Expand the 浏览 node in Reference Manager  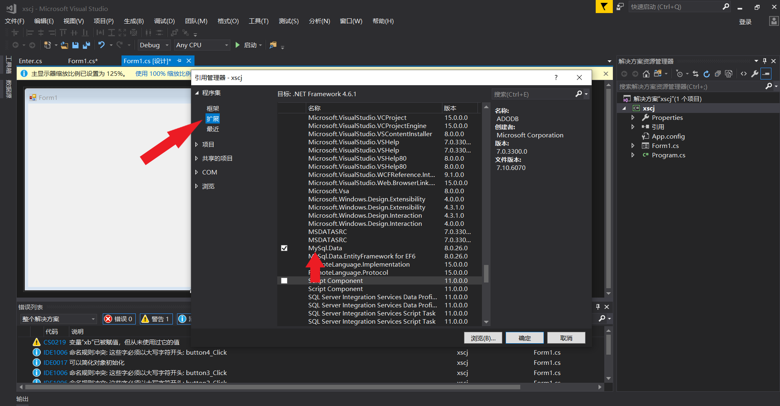197,186
